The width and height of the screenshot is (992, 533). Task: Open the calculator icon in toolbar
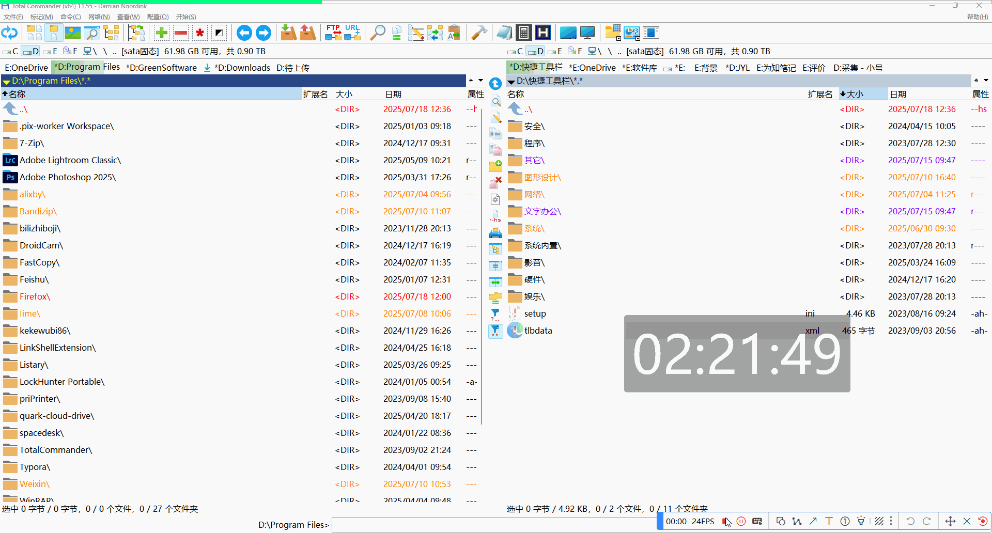524,33
